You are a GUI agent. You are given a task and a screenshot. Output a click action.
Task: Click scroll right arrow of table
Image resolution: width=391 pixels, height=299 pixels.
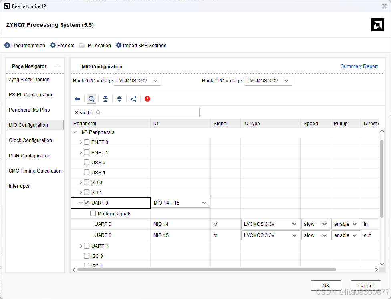[377, 270]
